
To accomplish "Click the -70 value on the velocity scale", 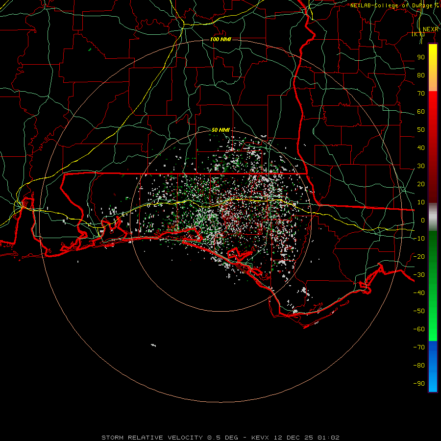I will pyautogui.click(x=419, y=347).
